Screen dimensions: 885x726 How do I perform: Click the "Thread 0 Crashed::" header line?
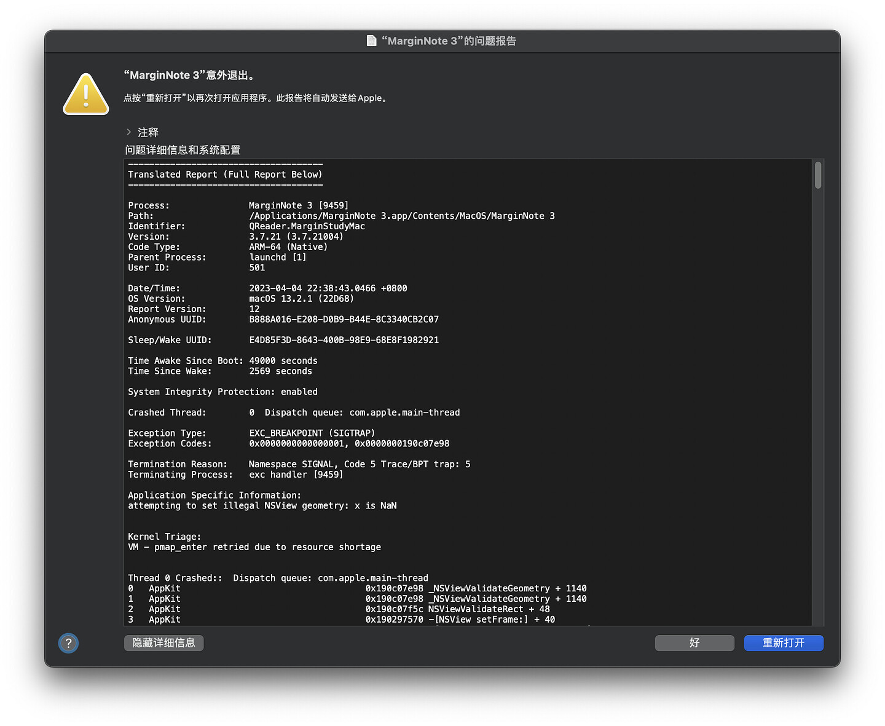coord(278,578)
